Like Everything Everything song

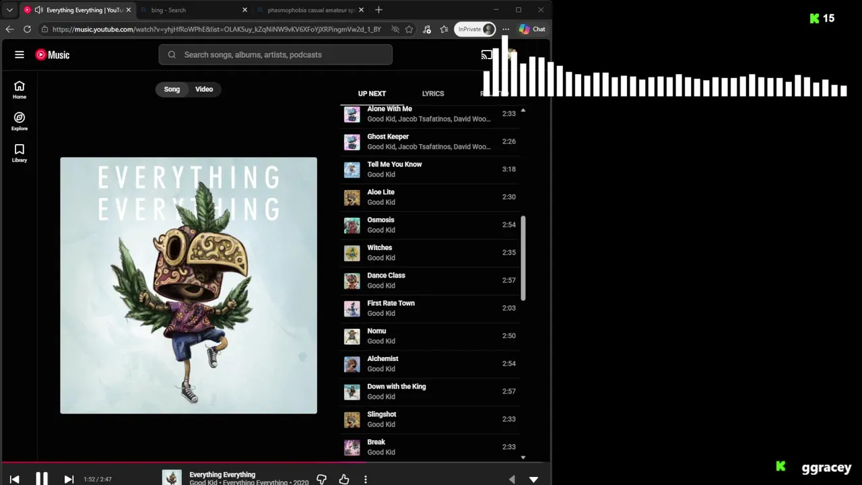(344, 479)
